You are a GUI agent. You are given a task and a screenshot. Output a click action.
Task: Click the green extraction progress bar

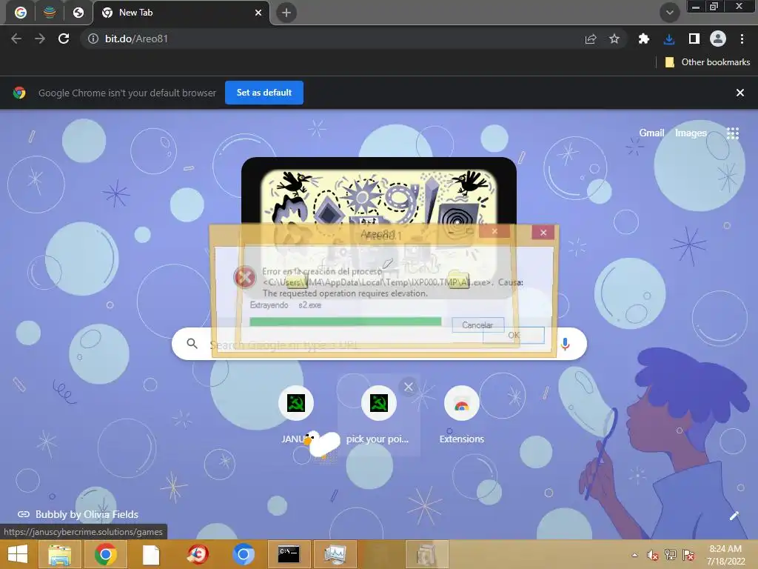[345, 322]
